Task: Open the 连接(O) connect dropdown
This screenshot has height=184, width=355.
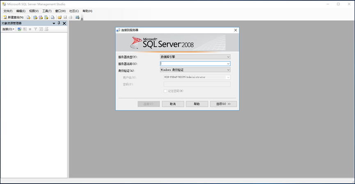Action: [x=8, y=29]
